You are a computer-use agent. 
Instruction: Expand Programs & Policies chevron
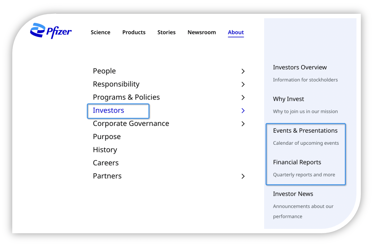tap(243, 98)
